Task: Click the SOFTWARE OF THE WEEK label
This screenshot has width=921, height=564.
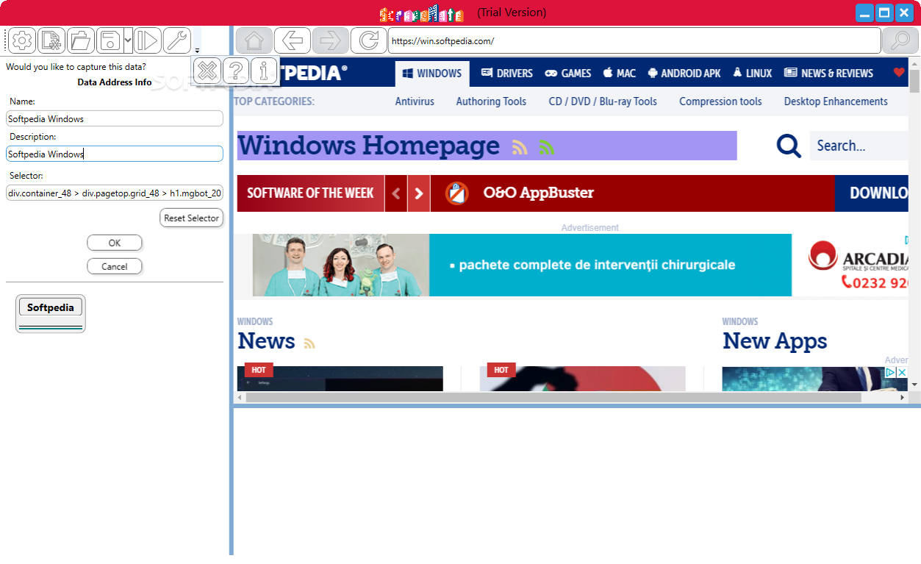Action: 310,193
